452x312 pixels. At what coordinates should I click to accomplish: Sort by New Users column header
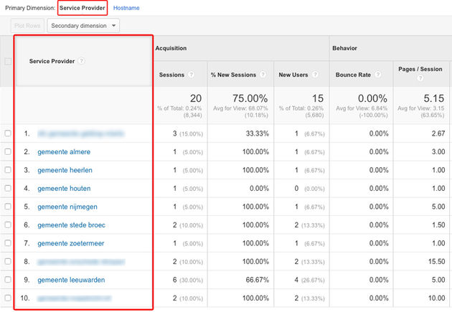(293, 75)
